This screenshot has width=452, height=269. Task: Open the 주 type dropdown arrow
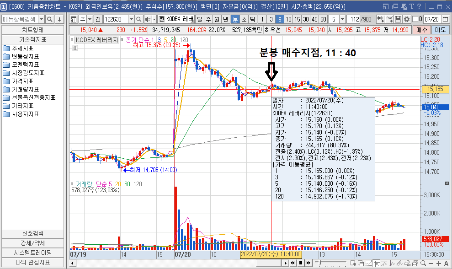[90, 19]
